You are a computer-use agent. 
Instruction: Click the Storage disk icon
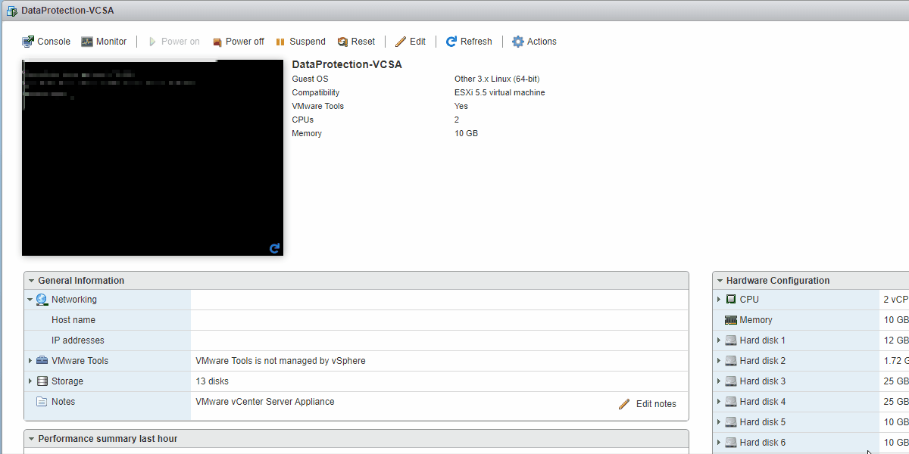pyautogui.click(x=42, y=381)
